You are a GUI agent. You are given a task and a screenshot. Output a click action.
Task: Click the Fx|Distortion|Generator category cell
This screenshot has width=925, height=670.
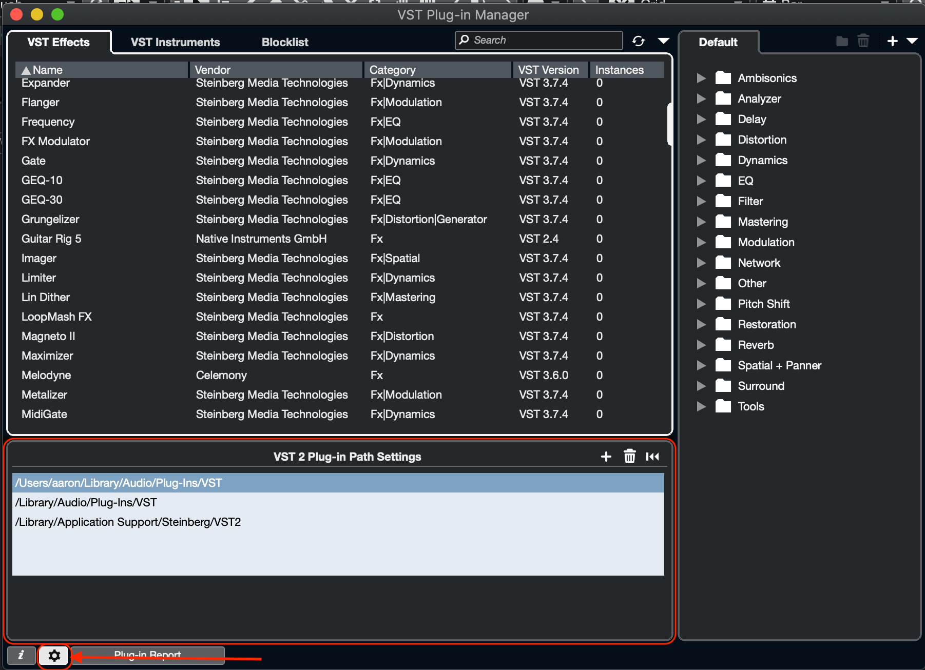pos(429,219)
